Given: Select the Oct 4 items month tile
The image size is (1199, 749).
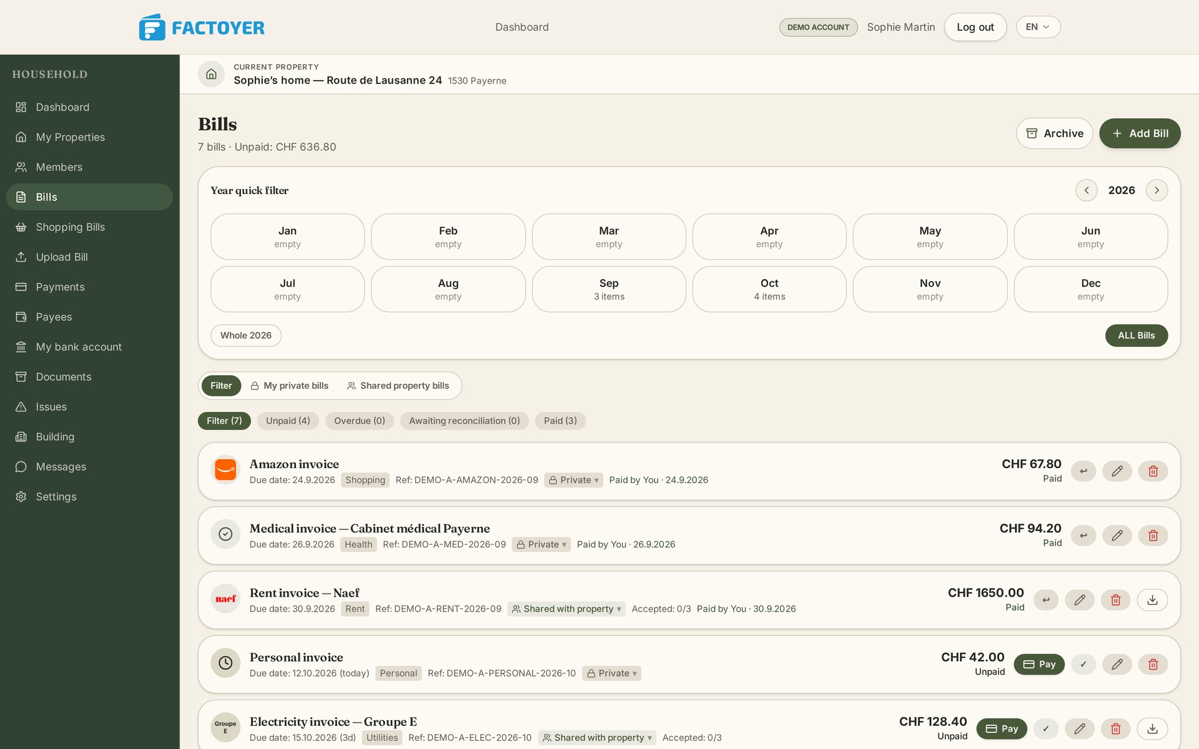Looking at the screenshot, I should (769, 289).
